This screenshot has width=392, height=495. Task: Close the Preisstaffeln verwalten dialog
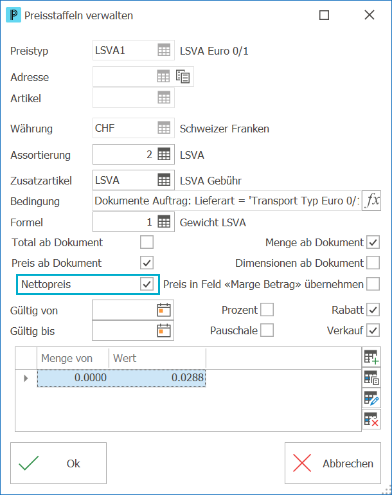tap(370, 15)
